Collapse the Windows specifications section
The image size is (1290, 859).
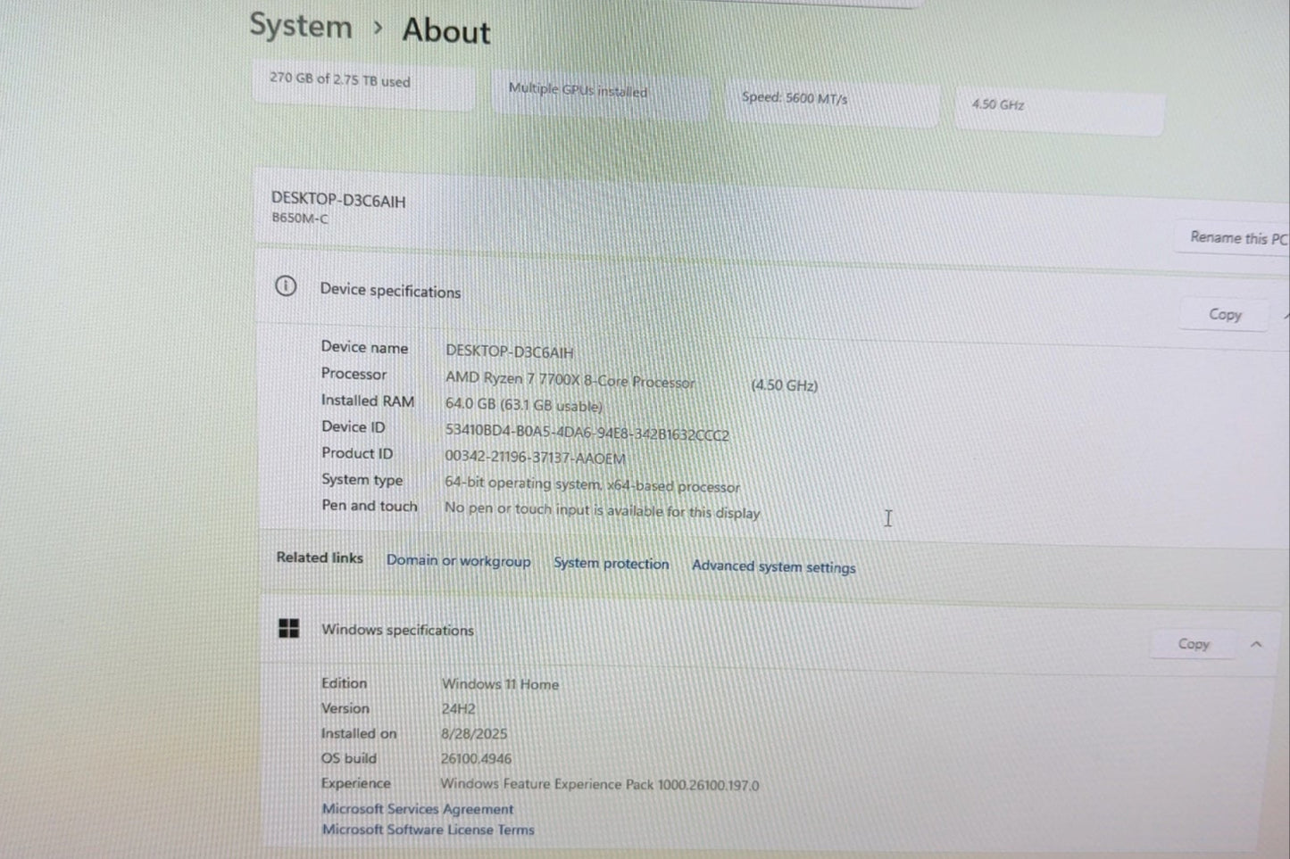pyautogui.click(x=1257, y=643)
